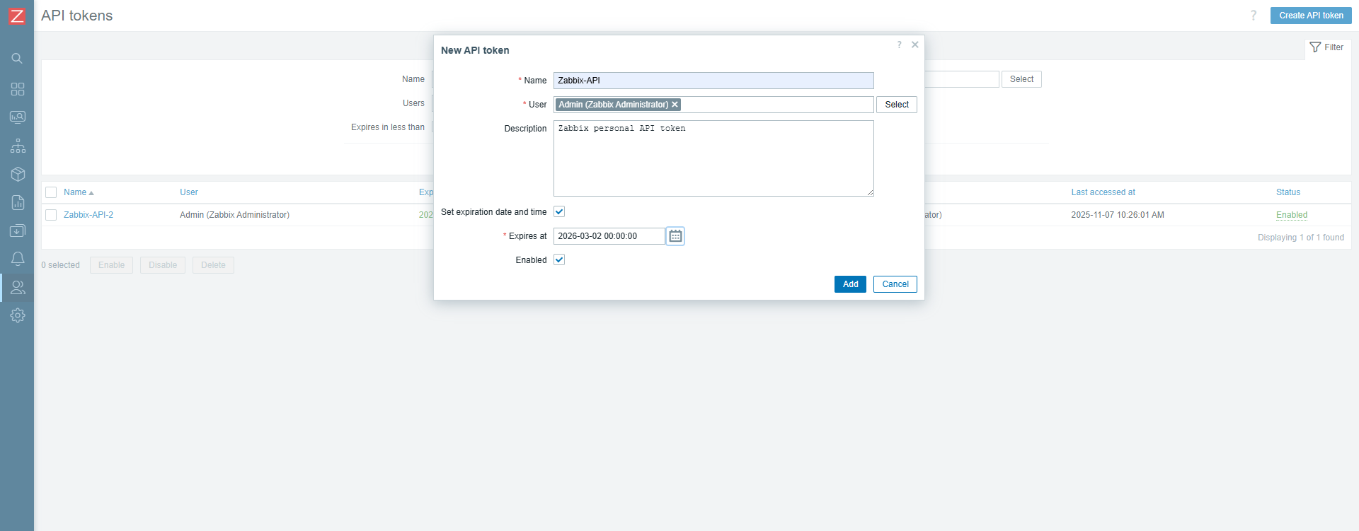
Task: Click Admin (Zabbix Administrator) table cell
Action: click(x=234, y=215)
